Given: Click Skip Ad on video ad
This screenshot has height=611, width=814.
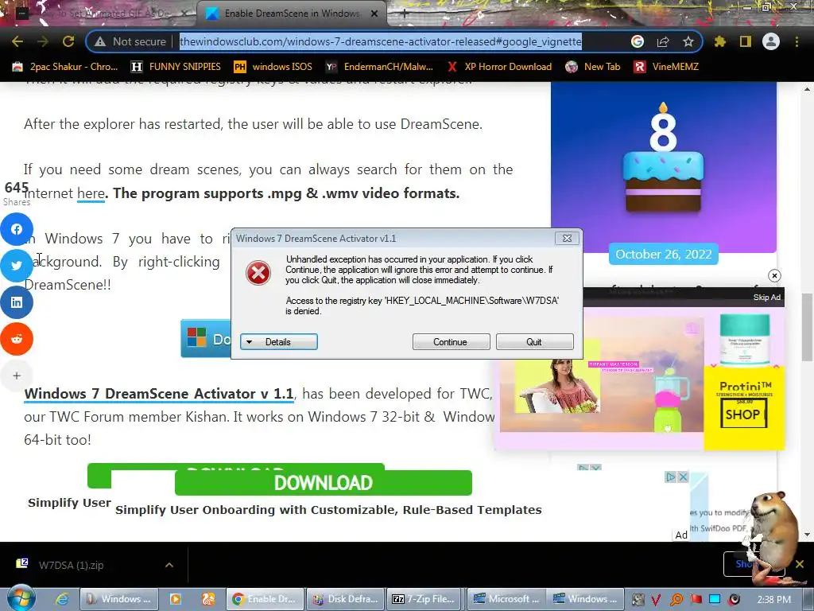Looking at the screenshot, I should [767, 298].
